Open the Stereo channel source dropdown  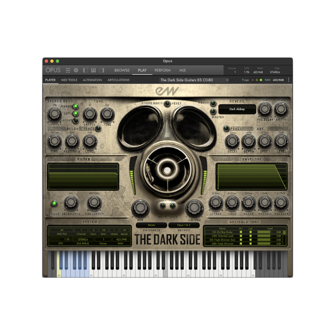click(x=151, y=225)
